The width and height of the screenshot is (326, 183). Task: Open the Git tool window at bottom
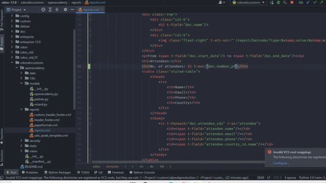(98, 172)
